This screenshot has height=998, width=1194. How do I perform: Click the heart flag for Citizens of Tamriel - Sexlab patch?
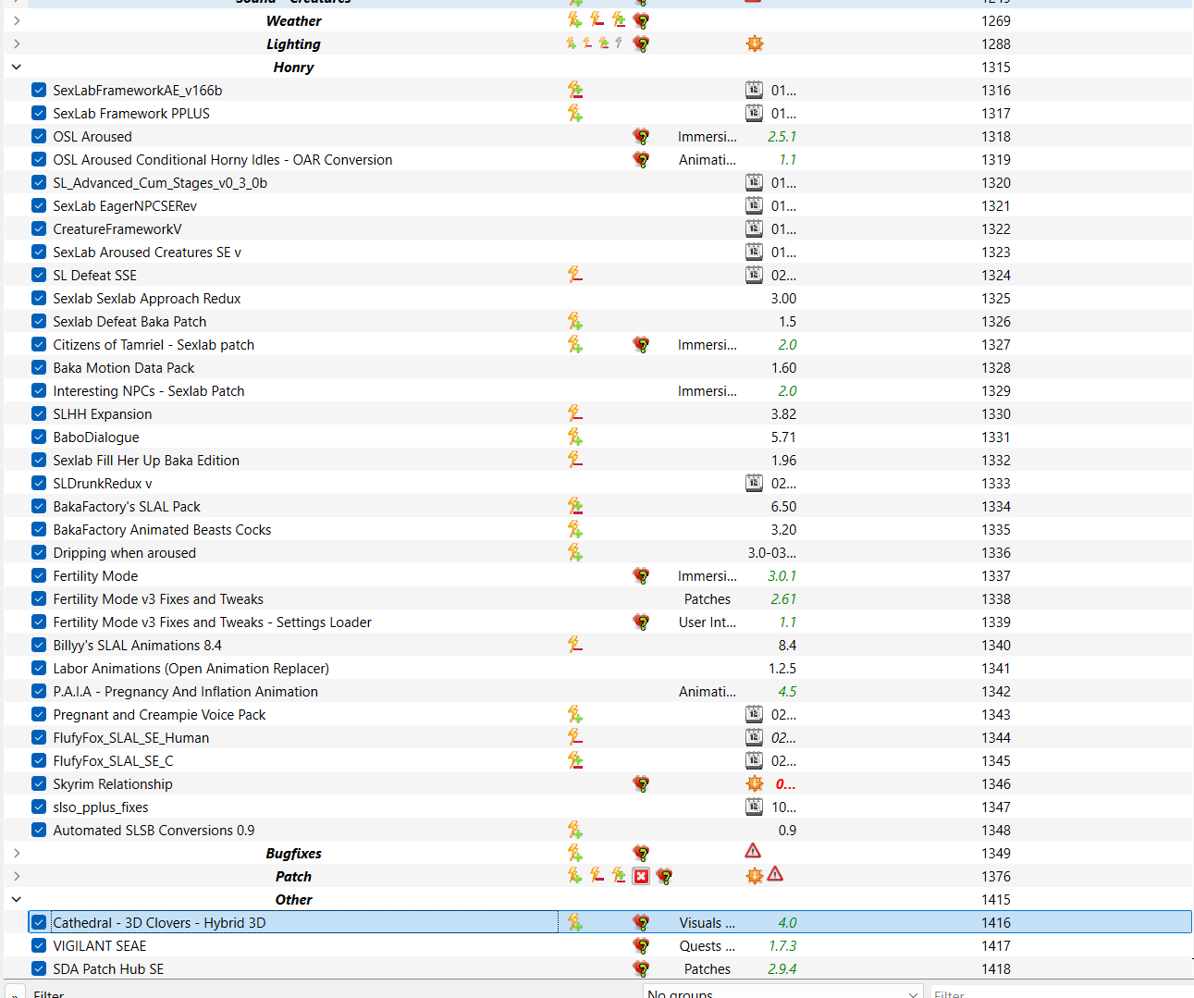(x=641, y=344)
